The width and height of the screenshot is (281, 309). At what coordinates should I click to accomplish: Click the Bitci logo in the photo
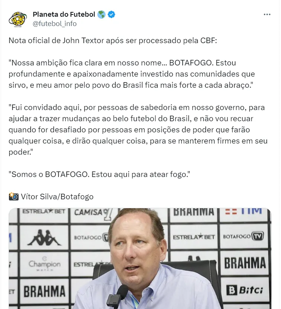[245, 290]
